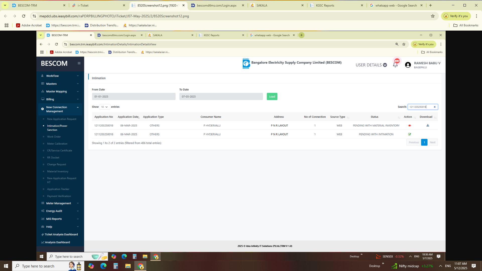Open Ticket Analysis Dashboard link
Screen dimensions: 482x271
point(60,234)
